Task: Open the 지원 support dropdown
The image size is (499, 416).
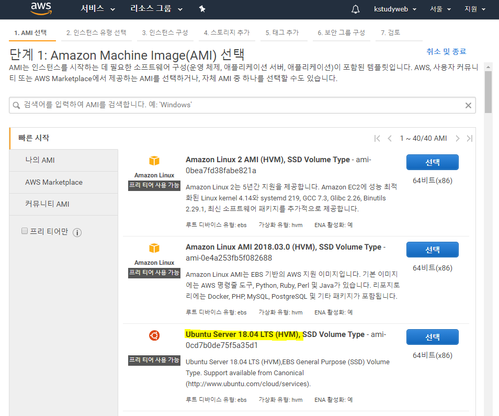Action: click(475, 9)
